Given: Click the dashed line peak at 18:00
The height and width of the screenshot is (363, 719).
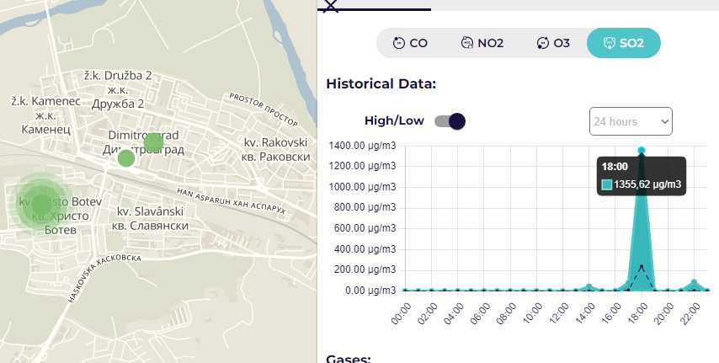Looking at the screenshot, I should click(x=642, y=266).
